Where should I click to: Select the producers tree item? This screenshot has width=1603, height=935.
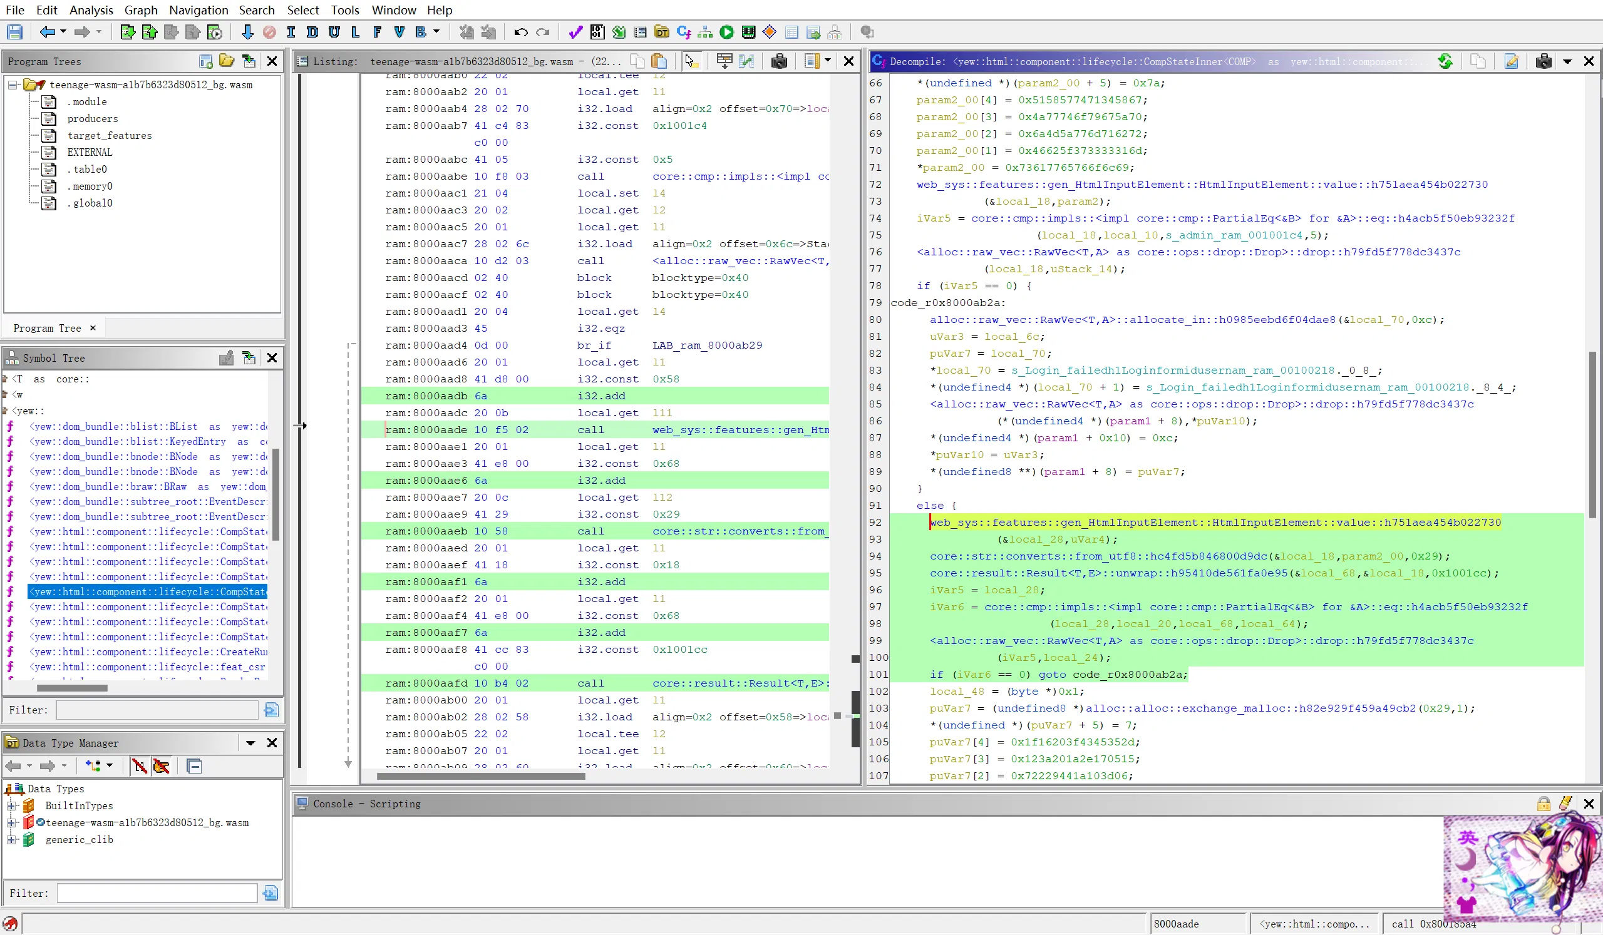click(92, 118)
